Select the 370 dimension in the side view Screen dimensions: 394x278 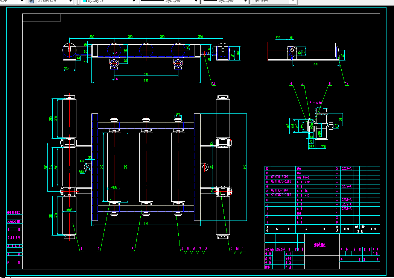tap(316, 64)
